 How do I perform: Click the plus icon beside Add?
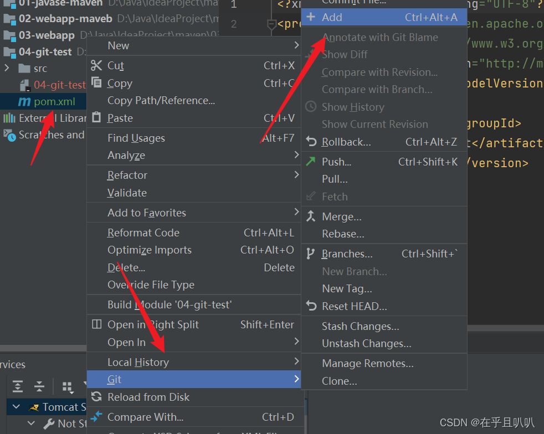coord(311,17)
